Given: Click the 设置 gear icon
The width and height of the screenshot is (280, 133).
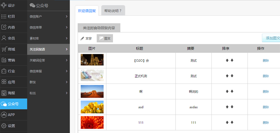Looking at the screenshot, I should pos(4,126).
